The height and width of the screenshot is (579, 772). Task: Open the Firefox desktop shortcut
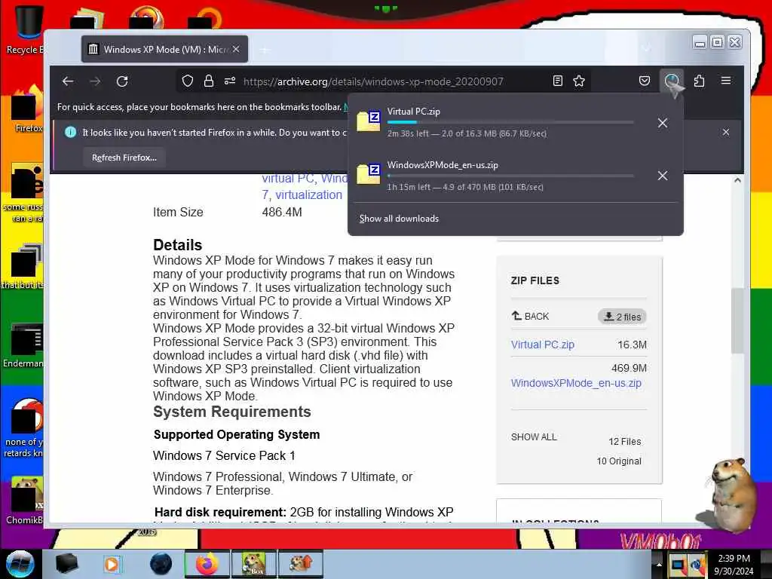click(27, 109)
